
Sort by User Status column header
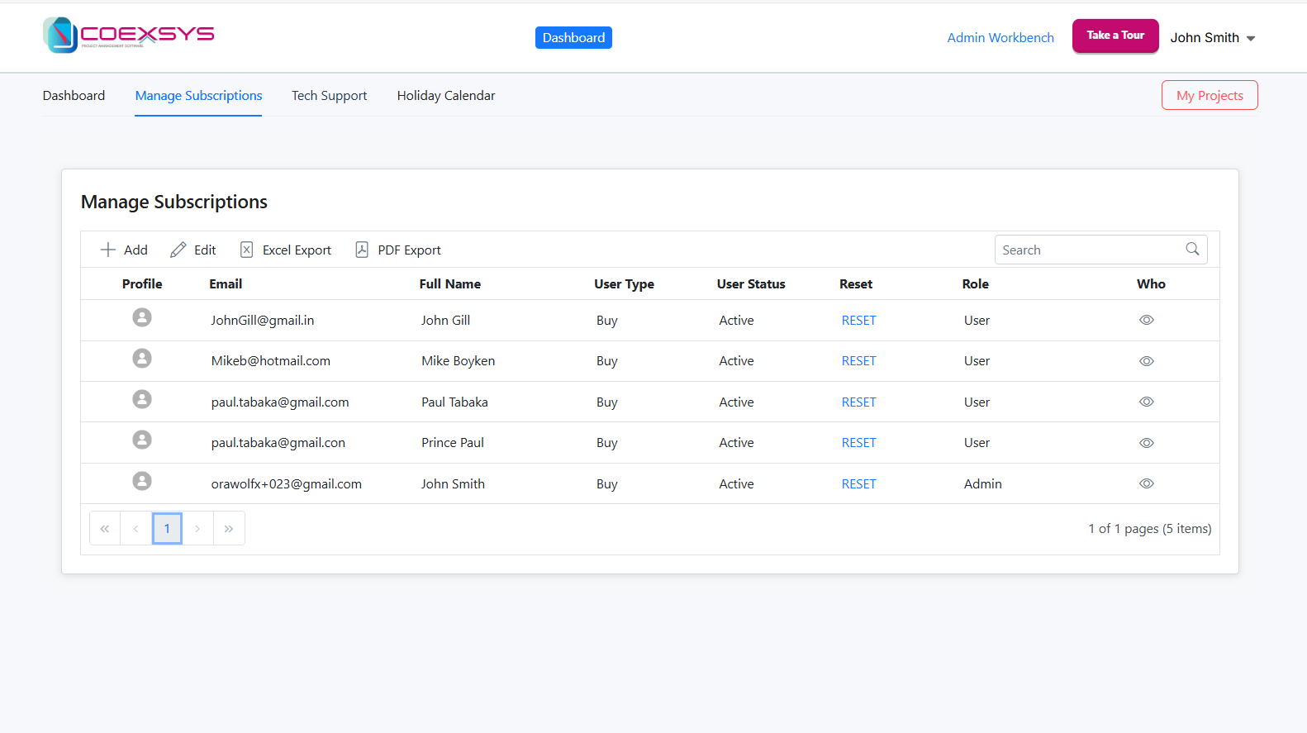(x=751, y=284)
